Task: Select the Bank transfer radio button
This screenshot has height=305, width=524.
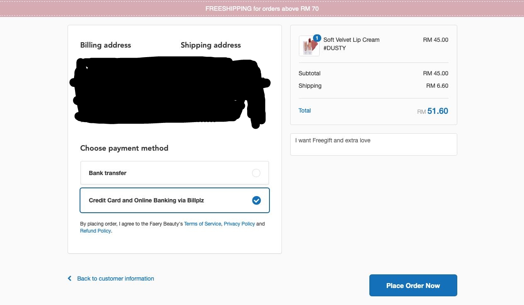Action: tap(256, 173)
